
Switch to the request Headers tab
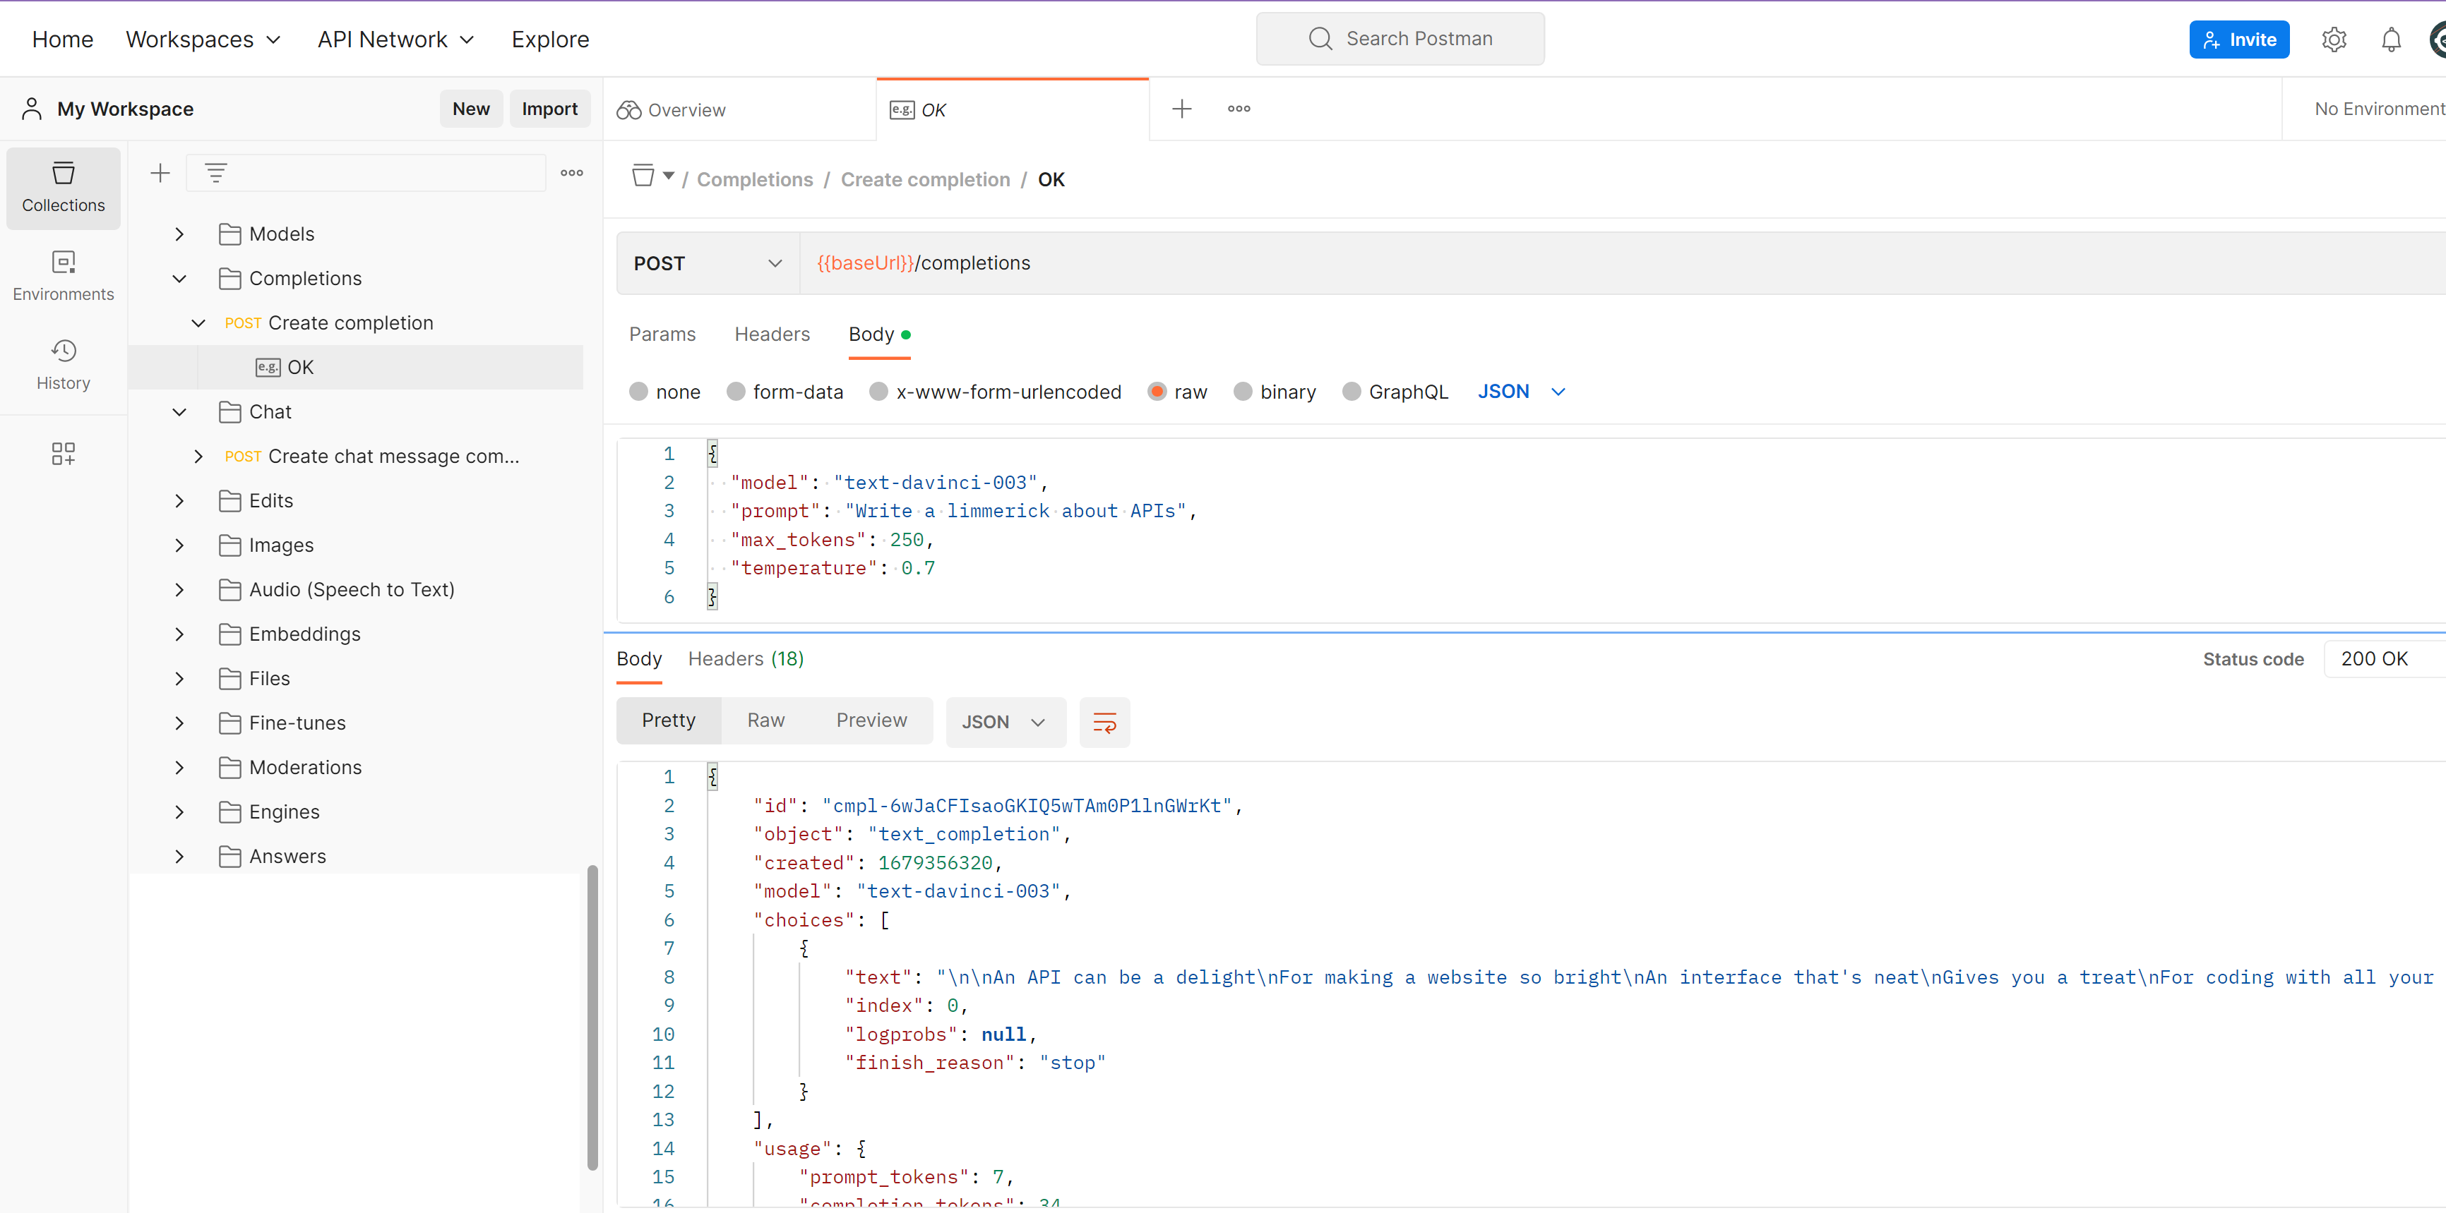coord(771,334)
